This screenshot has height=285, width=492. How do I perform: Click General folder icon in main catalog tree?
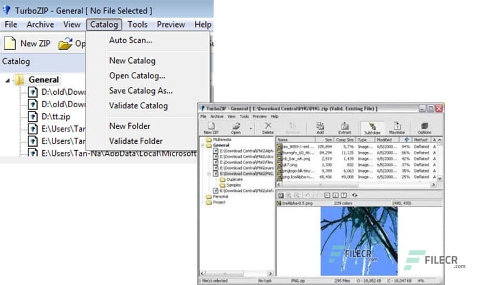click(19, 79)
